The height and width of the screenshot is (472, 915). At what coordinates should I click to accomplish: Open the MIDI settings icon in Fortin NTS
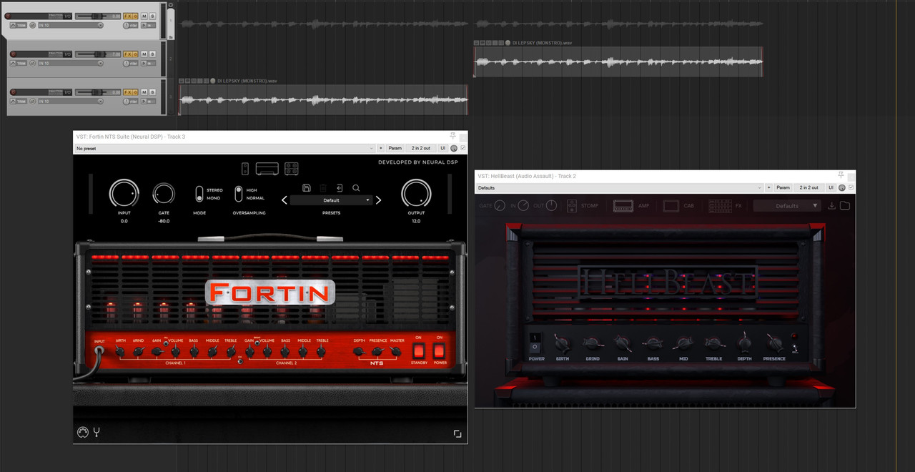coord(82,432)
